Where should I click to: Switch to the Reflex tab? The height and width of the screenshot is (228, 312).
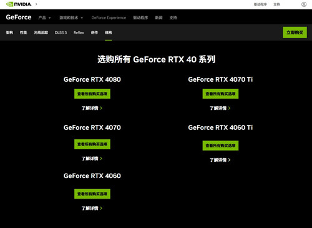click(79, 32)
